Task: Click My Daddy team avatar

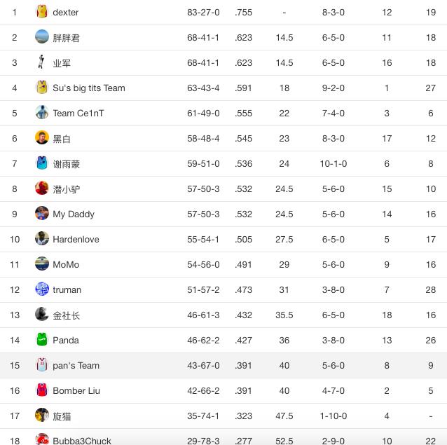Action: click(x=42, y=214)
